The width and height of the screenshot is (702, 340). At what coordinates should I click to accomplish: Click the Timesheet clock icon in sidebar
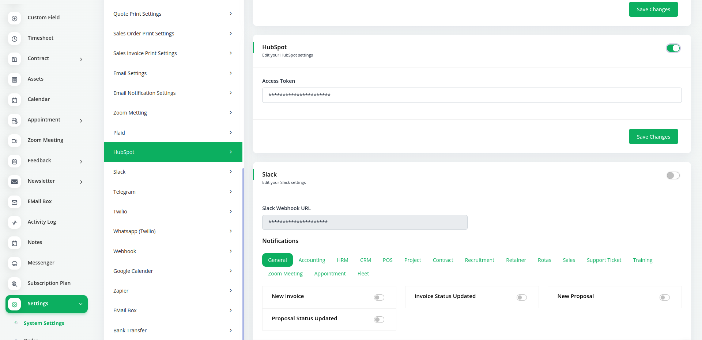point(15,39)
